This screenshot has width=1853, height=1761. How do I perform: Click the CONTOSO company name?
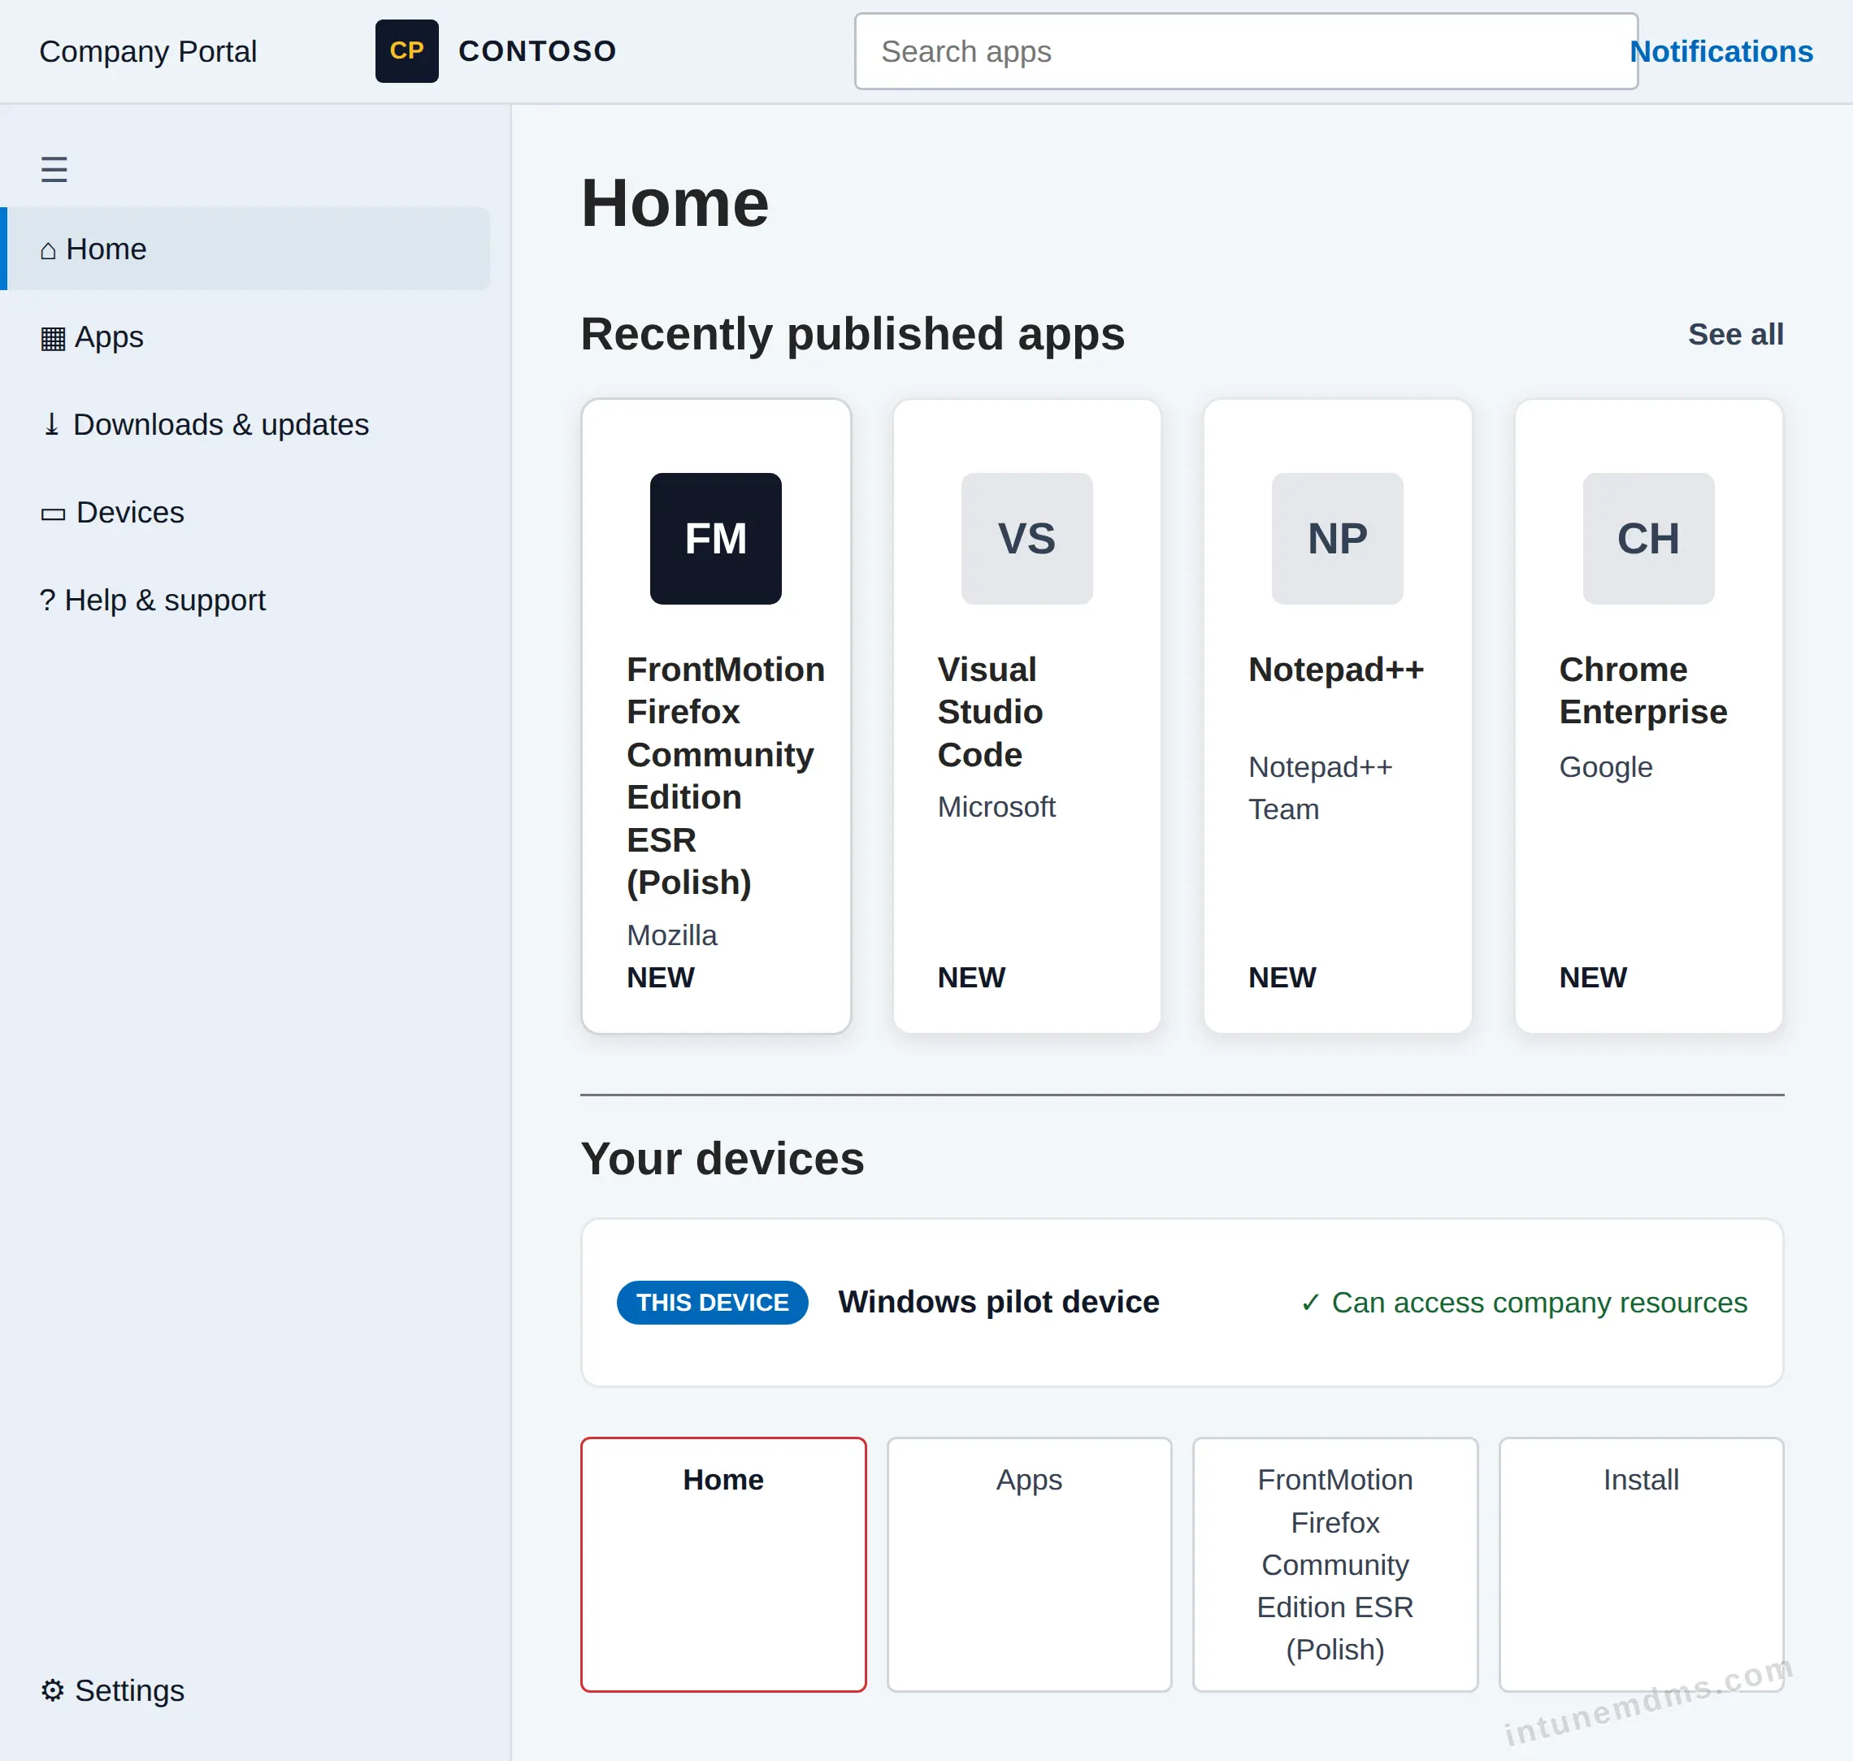click(x=537, y=50)
